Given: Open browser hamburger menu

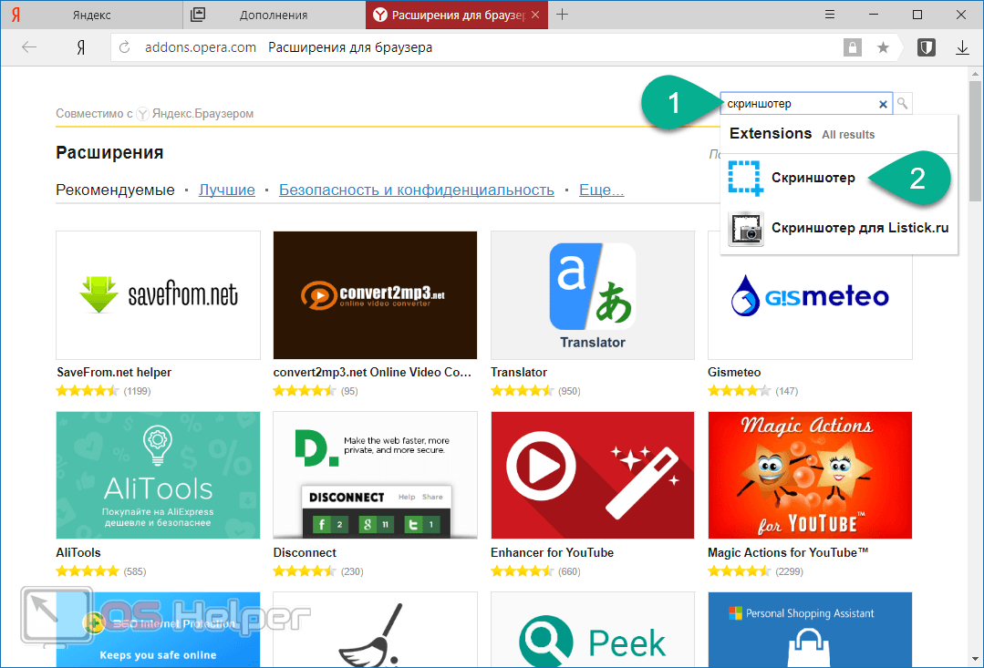Looking at the screenshot, I should [x=830, y=15].
